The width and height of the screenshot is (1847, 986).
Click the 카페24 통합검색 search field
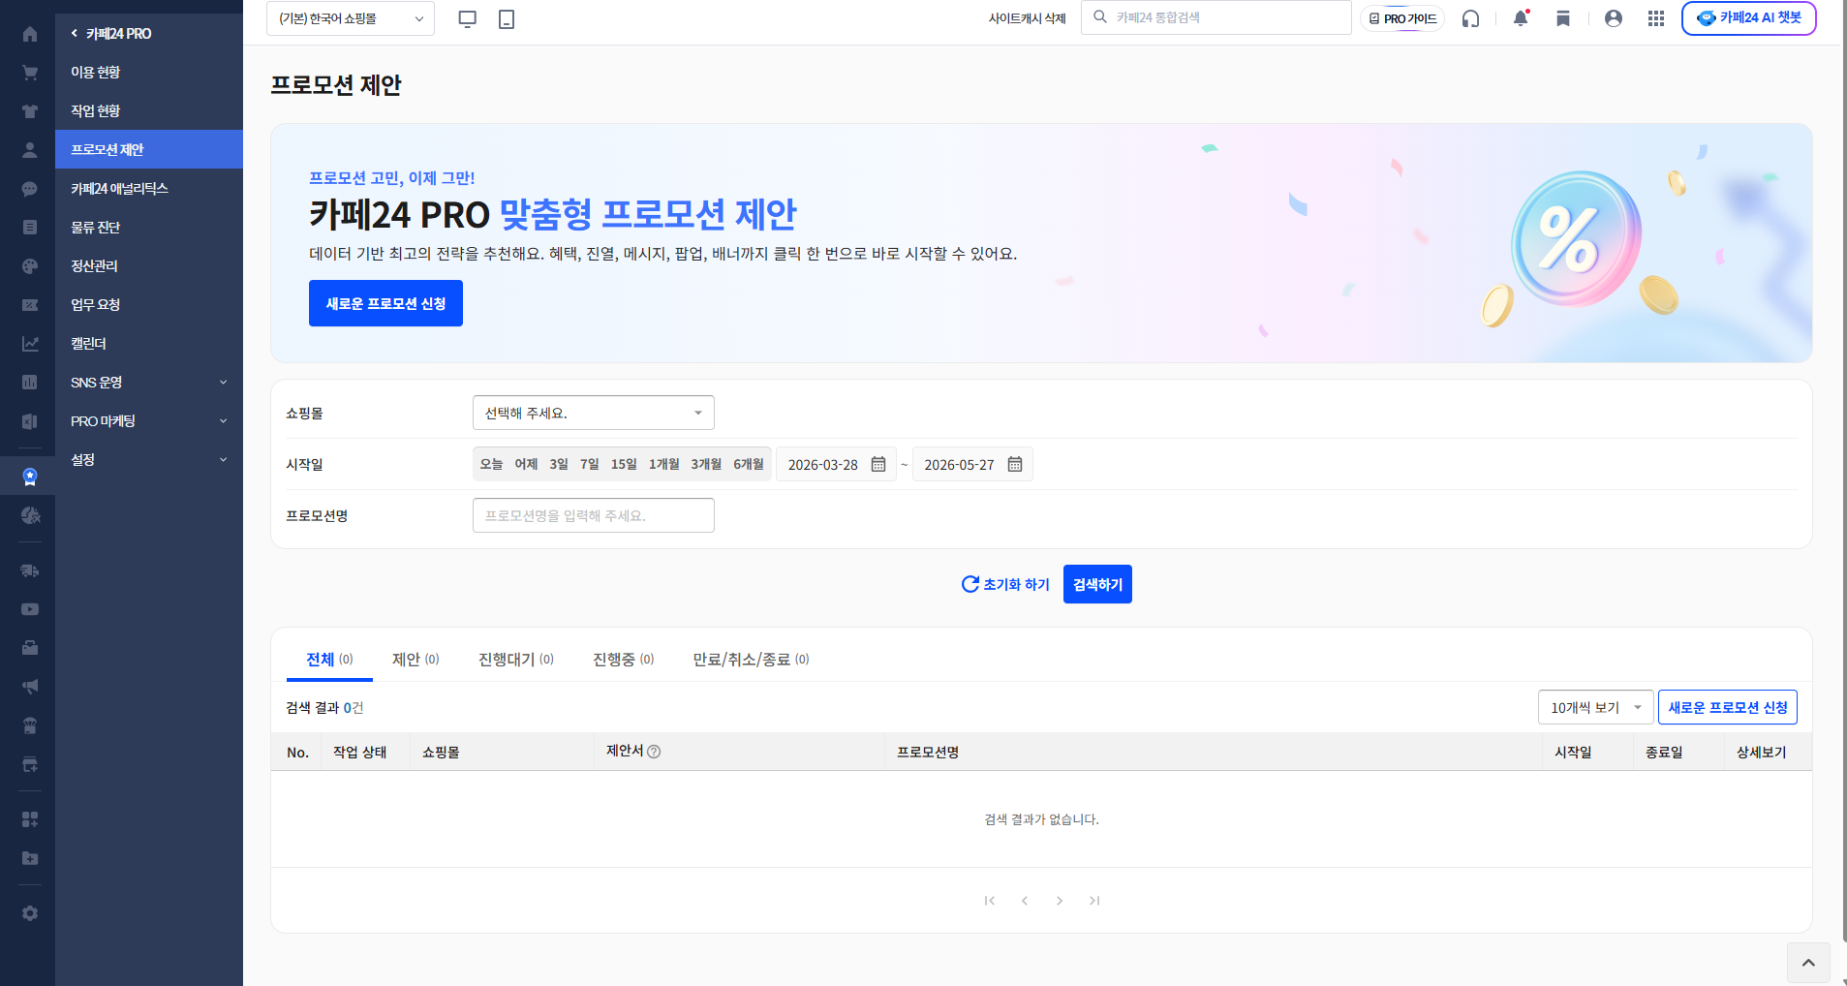pos(1216,17)
